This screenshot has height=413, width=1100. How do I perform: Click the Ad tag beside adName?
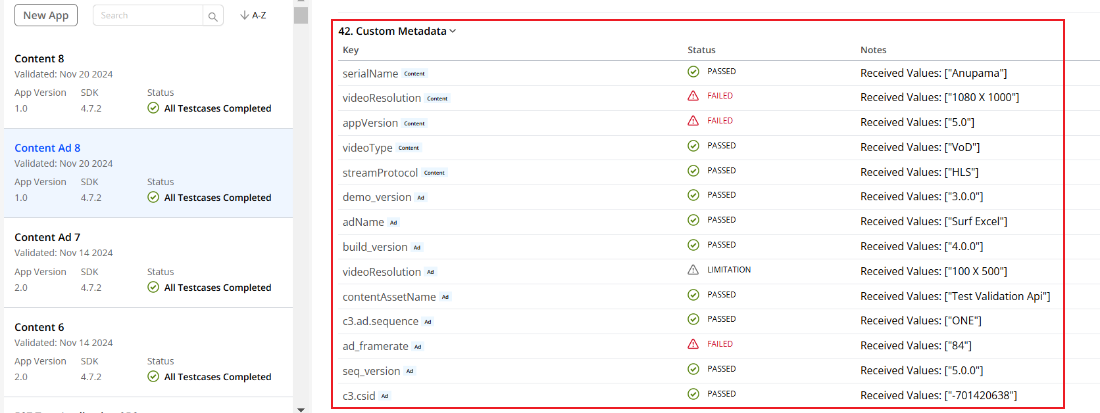393,223
